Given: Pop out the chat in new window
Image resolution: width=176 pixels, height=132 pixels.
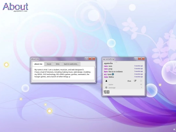Looking at the screenshot, I should (x=135, y=81).
